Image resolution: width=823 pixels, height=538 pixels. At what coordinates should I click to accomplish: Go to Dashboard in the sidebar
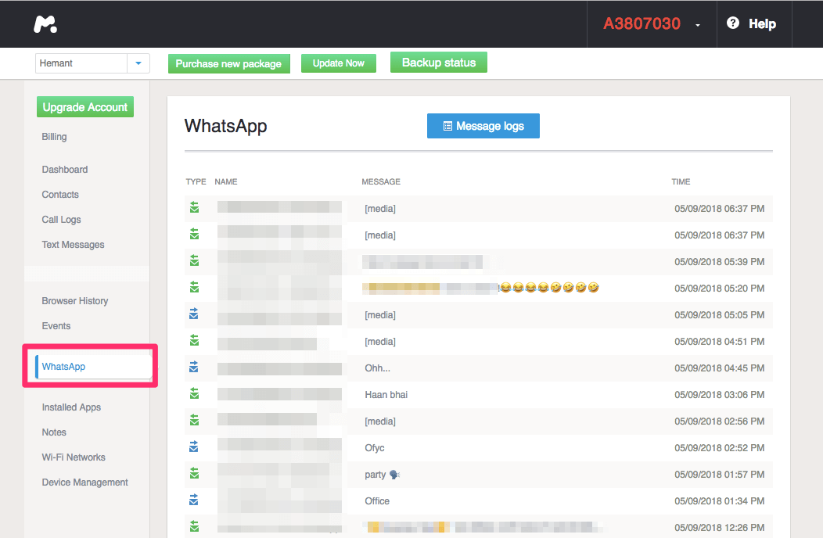coord(65,170)
